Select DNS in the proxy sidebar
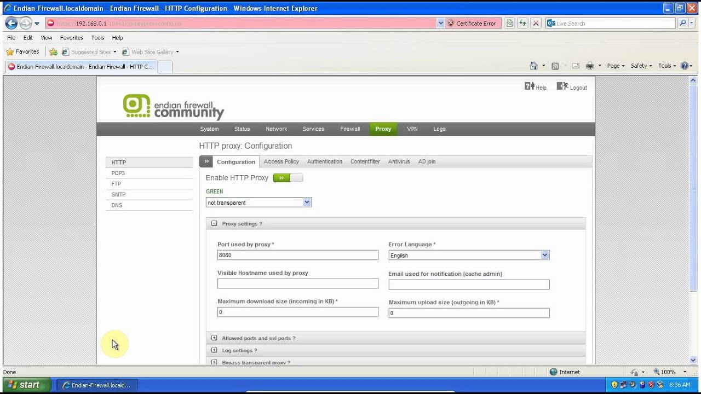701x394 pixels. click(149, 205)
